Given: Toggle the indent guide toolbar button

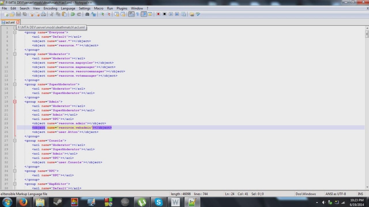Looking at the screenshot, I should click(144, 14).
